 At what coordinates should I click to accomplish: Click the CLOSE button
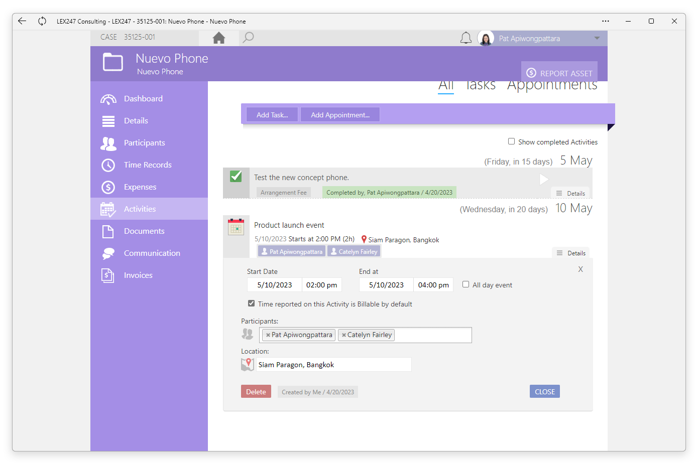tap(545, 392)
